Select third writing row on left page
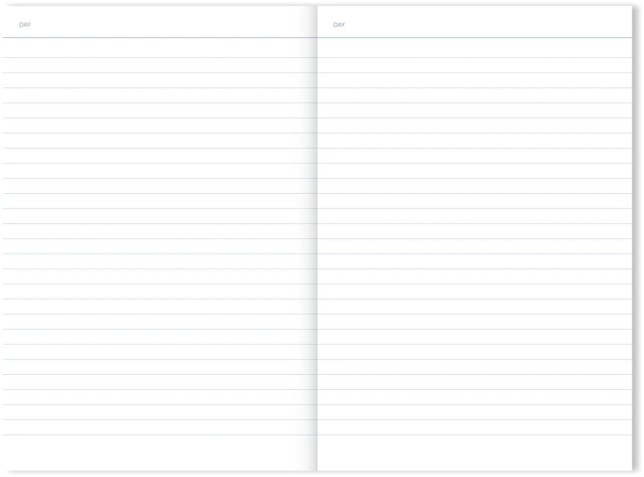Viewport: 644px width, 477px height. point(160,81)
